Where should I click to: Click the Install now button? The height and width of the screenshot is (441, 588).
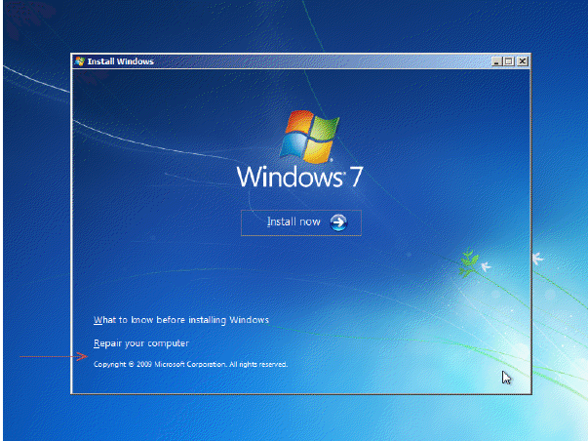point(301,222)
